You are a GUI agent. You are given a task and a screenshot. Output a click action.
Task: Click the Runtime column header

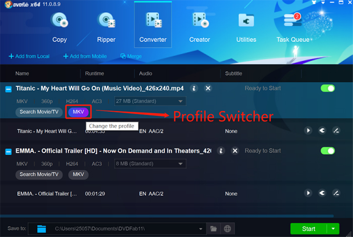click(94, 73)
